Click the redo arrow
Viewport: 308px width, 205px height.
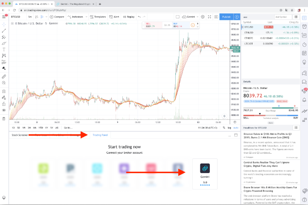pos(144,17)
